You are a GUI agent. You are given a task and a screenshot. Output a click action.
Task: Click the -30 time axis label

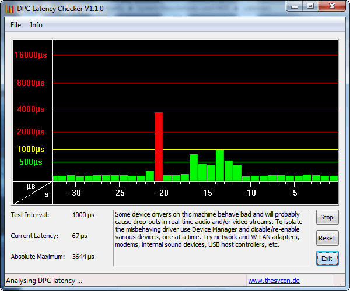coord(75,193)
